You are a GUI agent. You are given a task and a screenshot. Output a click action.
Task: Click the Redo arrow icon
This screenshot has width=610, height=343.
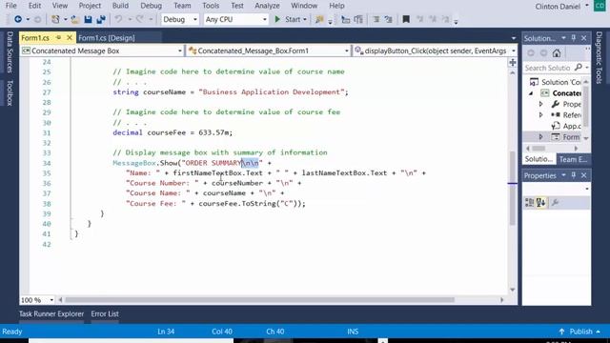[140, 19]
